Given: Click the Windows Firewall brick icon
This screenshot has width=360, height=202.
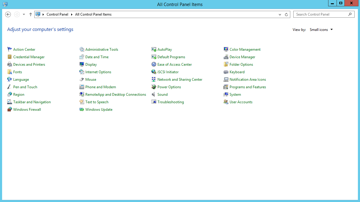Looking at the screenshot, I should pyautogui.click(x=9, y=109).
